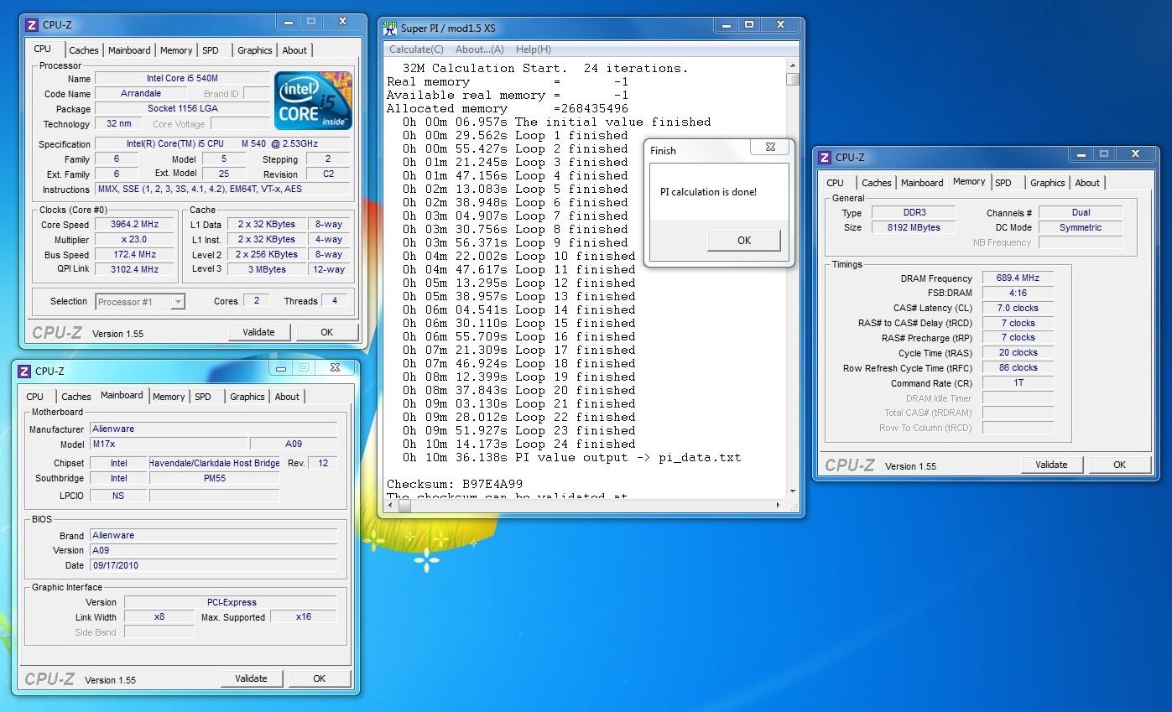Click the DRAM Frequency value 689.4 MHz

(x=1018, y=278)
